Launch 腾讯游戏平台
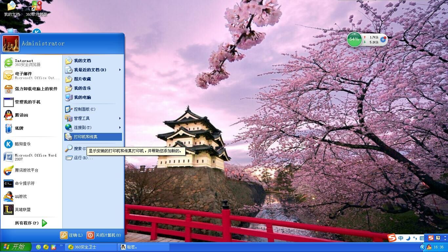448x252 pixels. coord(31,170)
